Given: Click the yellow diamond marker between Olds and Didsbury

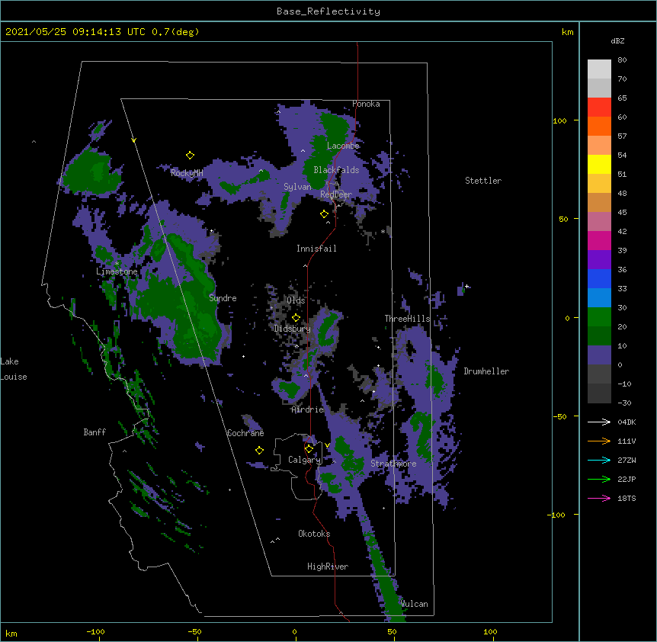Looking at the screenshot, I should (x=296, y=317).
